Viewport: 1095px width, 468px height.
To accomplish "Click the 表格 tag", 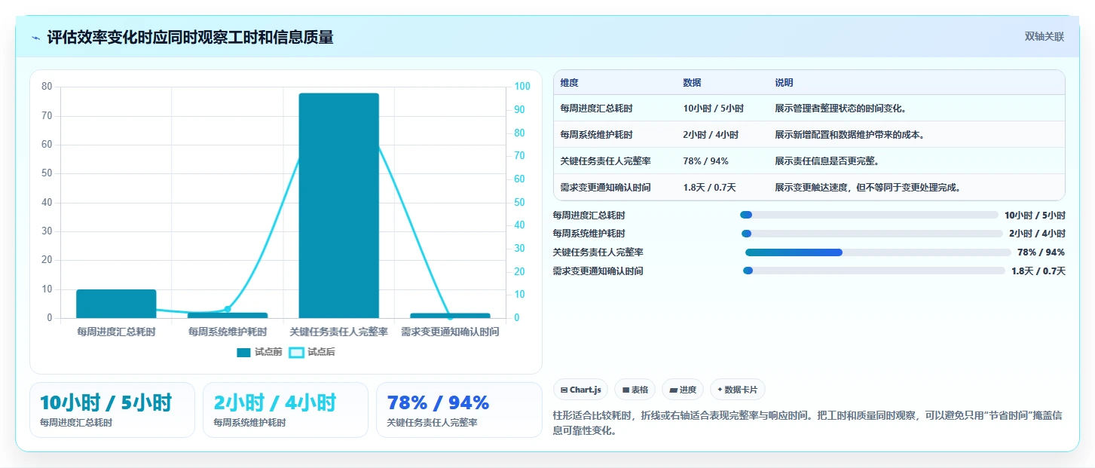I will (635, 390).
